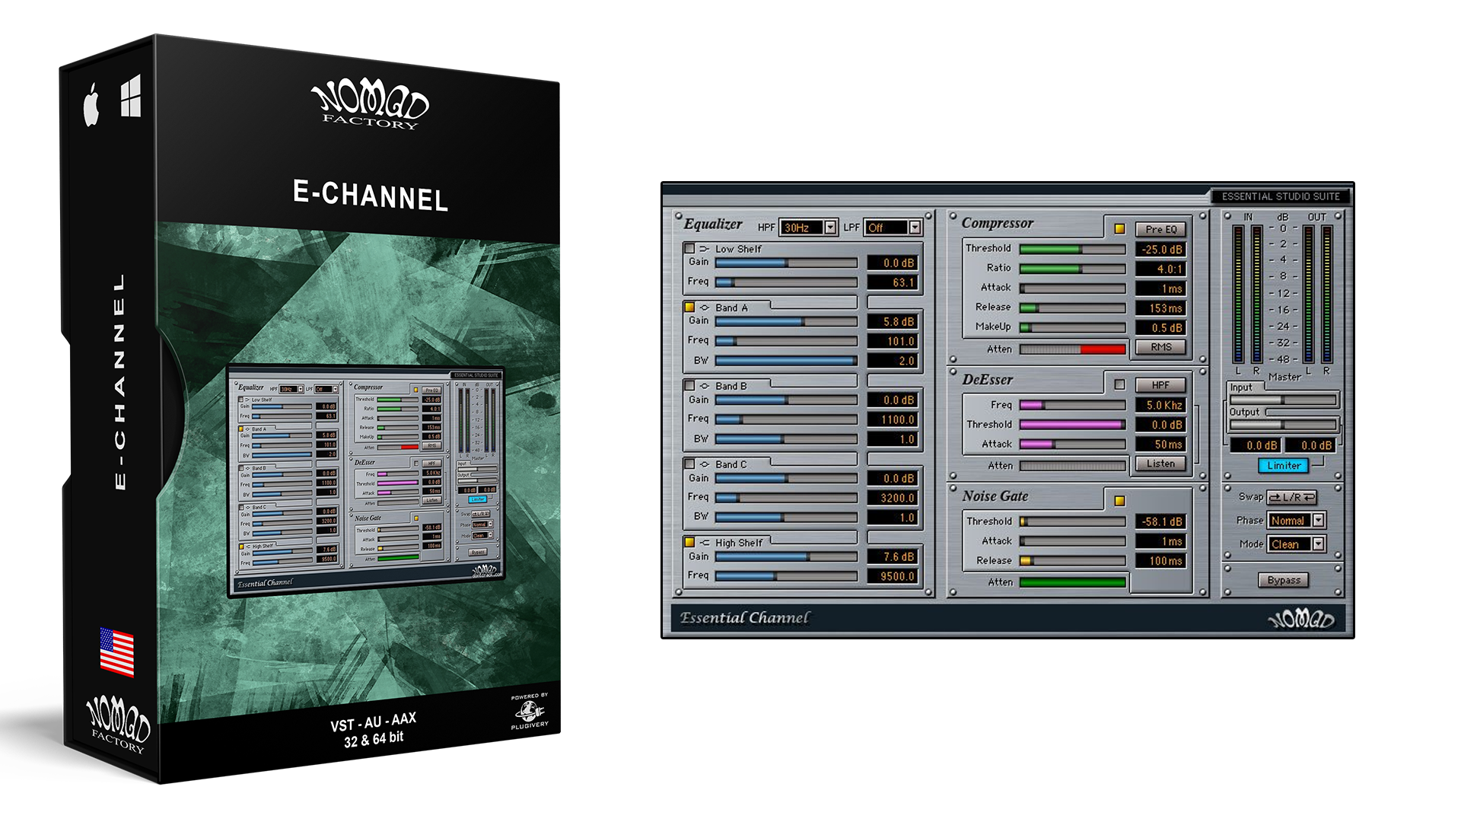Click the Essential Channel title text

[x=744, y=618]
